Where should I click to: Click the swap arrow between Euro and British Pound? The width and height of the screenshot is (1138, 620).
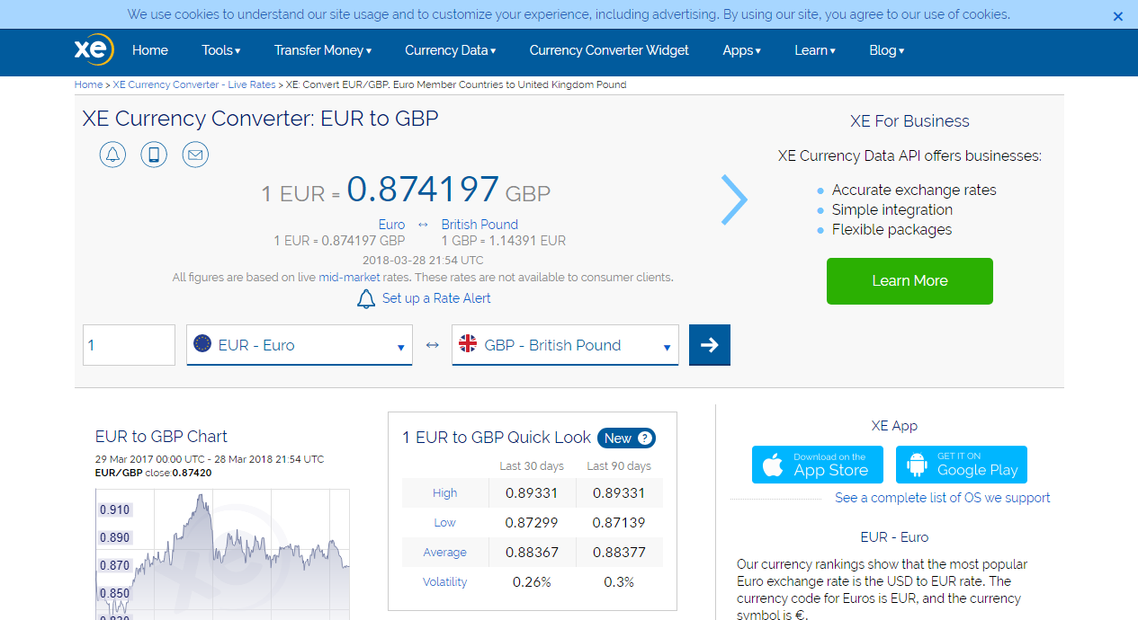423,225
